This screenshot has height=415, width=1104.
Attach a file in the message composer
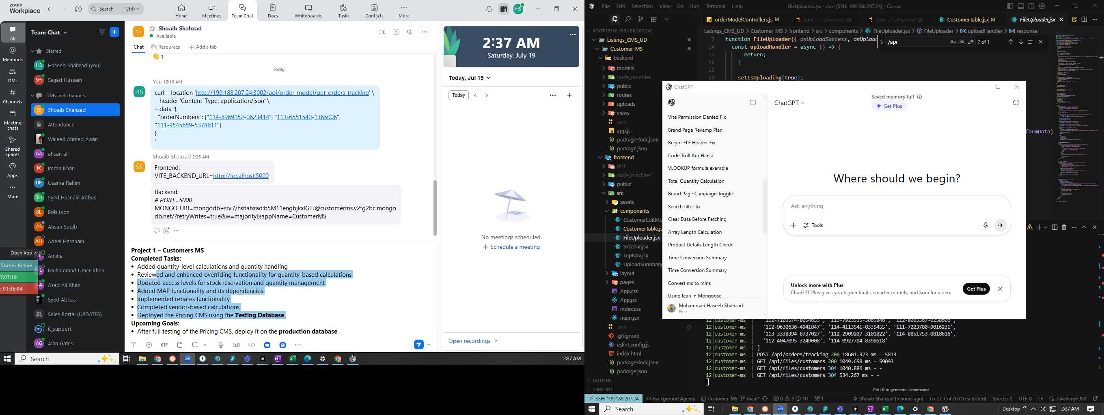(x=179, y=345)
